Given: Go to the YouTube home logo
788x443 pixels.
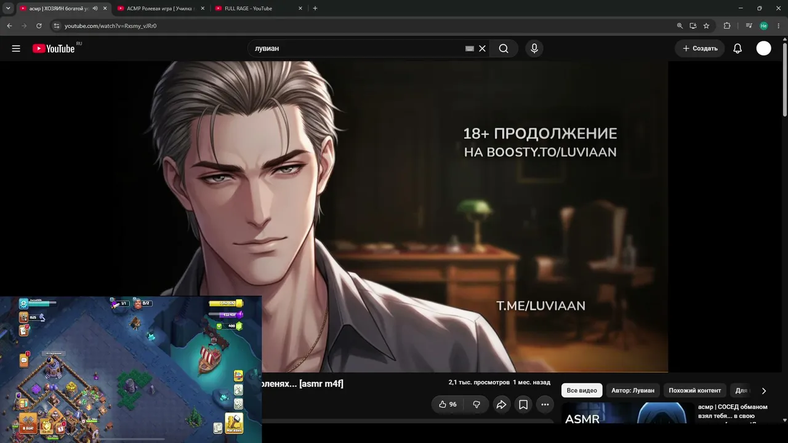Looking at the screenshot, I should pyautogui.click(x=54, y=49).
